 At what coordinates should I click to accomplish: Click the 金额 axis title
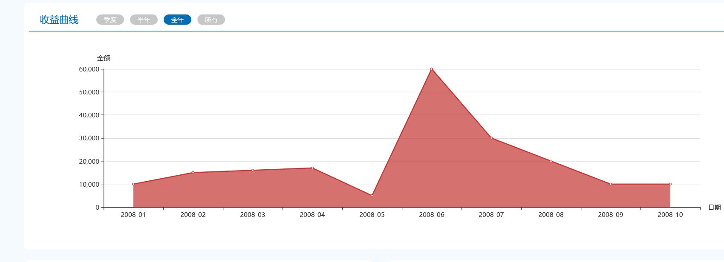coord(104,58)
